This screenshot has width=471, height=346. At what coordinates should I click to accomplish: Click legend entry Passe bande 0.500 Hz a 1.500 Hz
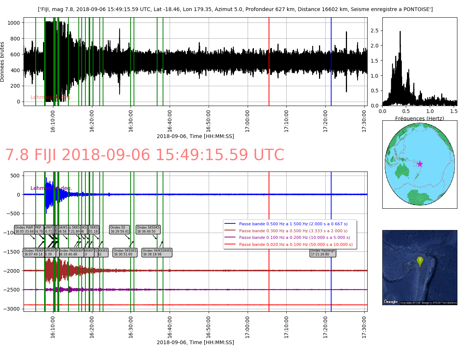point(293,224)
